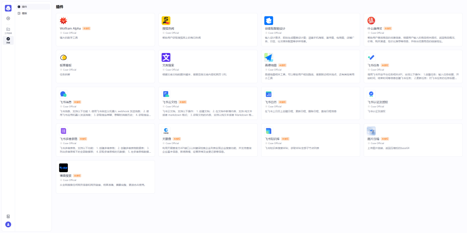Image resolution: width=467 pixels, height=233 pixels.
Task: Click the 飞书任务 checkmark icon
Action: click(371, 57)
